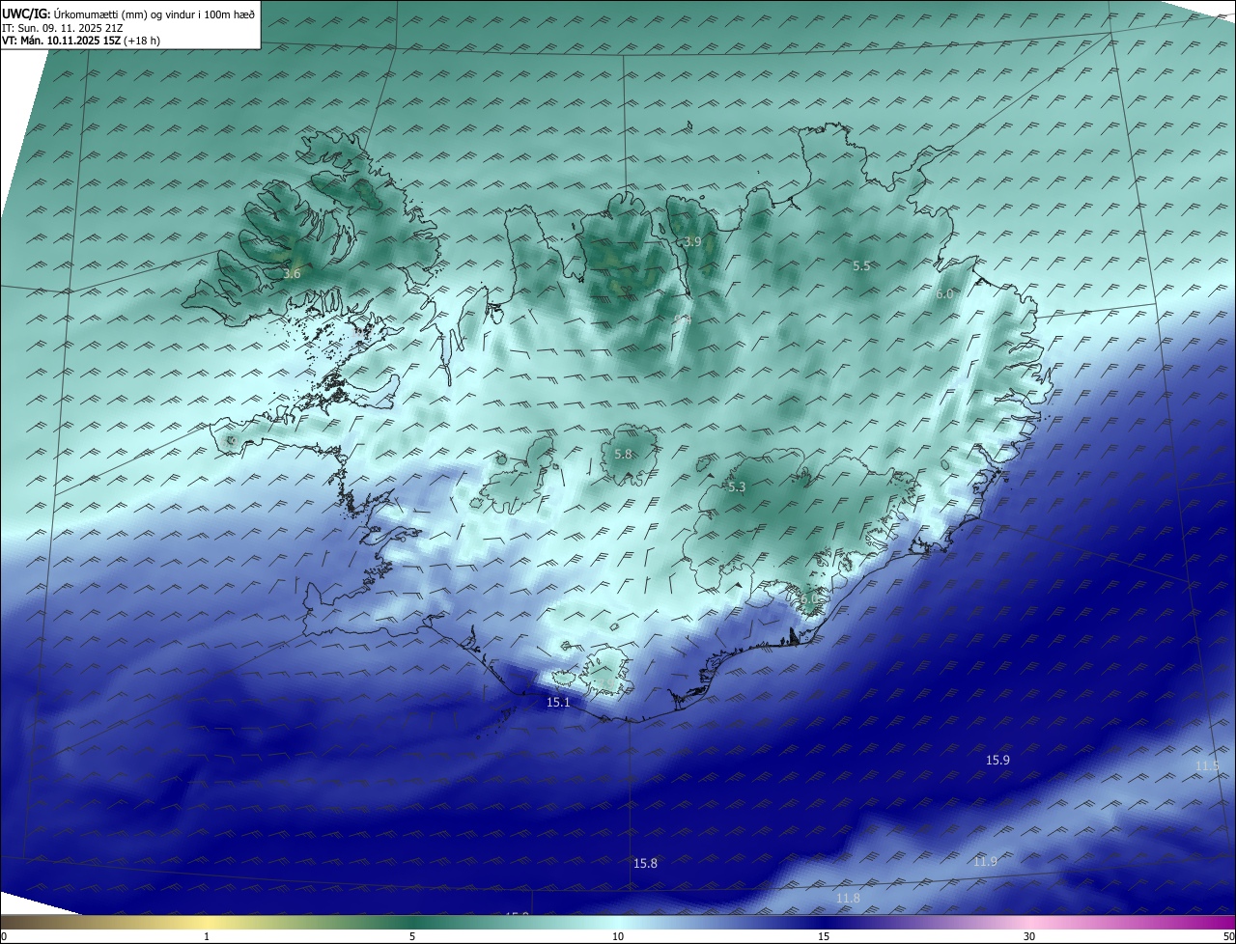Click the 5.5 value label on the map
This screenshot has width=1236, height=944.
click(861, 265)
